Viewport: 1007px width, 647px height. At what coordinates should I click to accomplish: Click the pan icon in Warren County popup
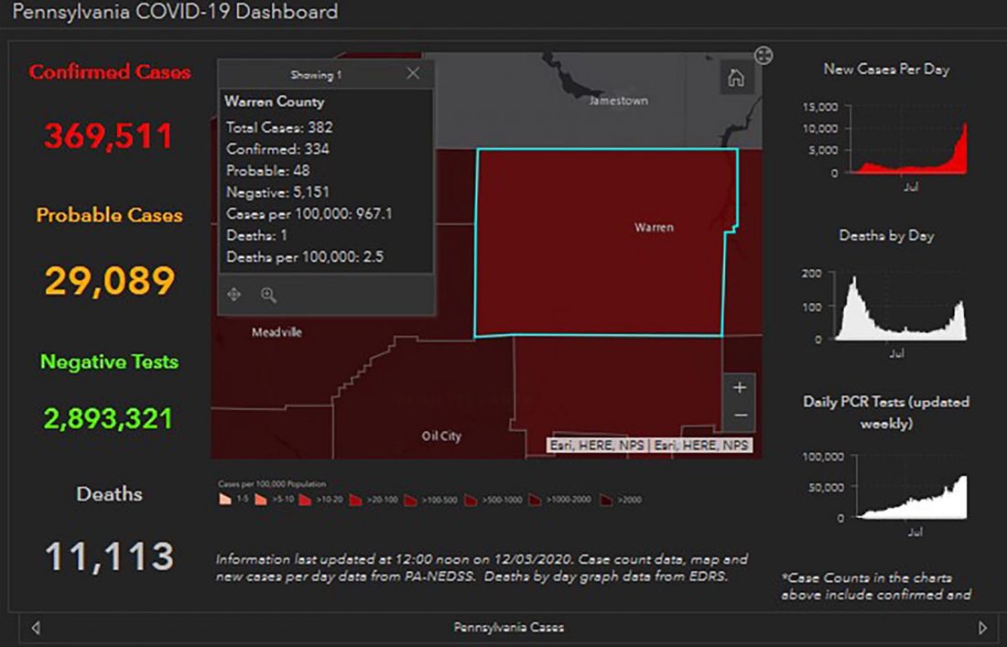point(234,295)
